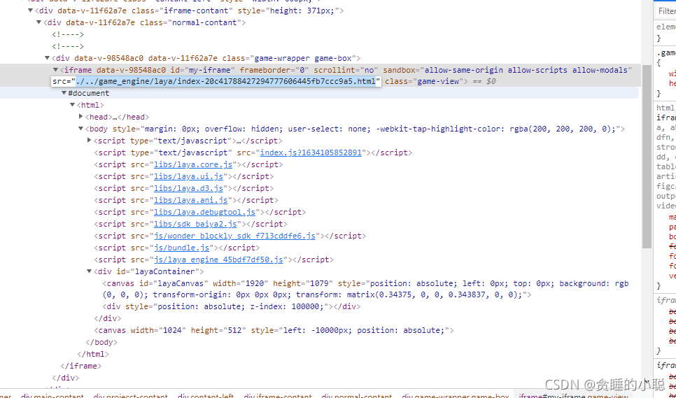Select div.game-wrapper.game-box breadcrumb
The image size is (676, 398).
pos(456,395)
